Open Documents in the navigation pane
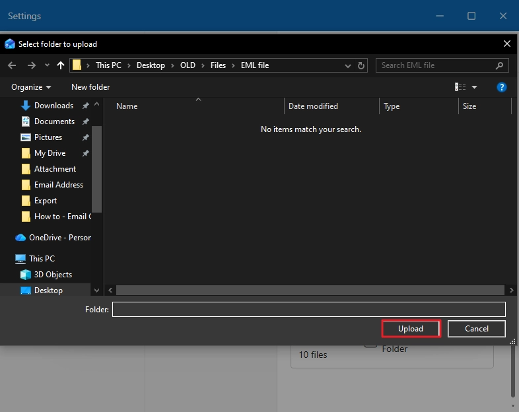 (x=54, y=121)
